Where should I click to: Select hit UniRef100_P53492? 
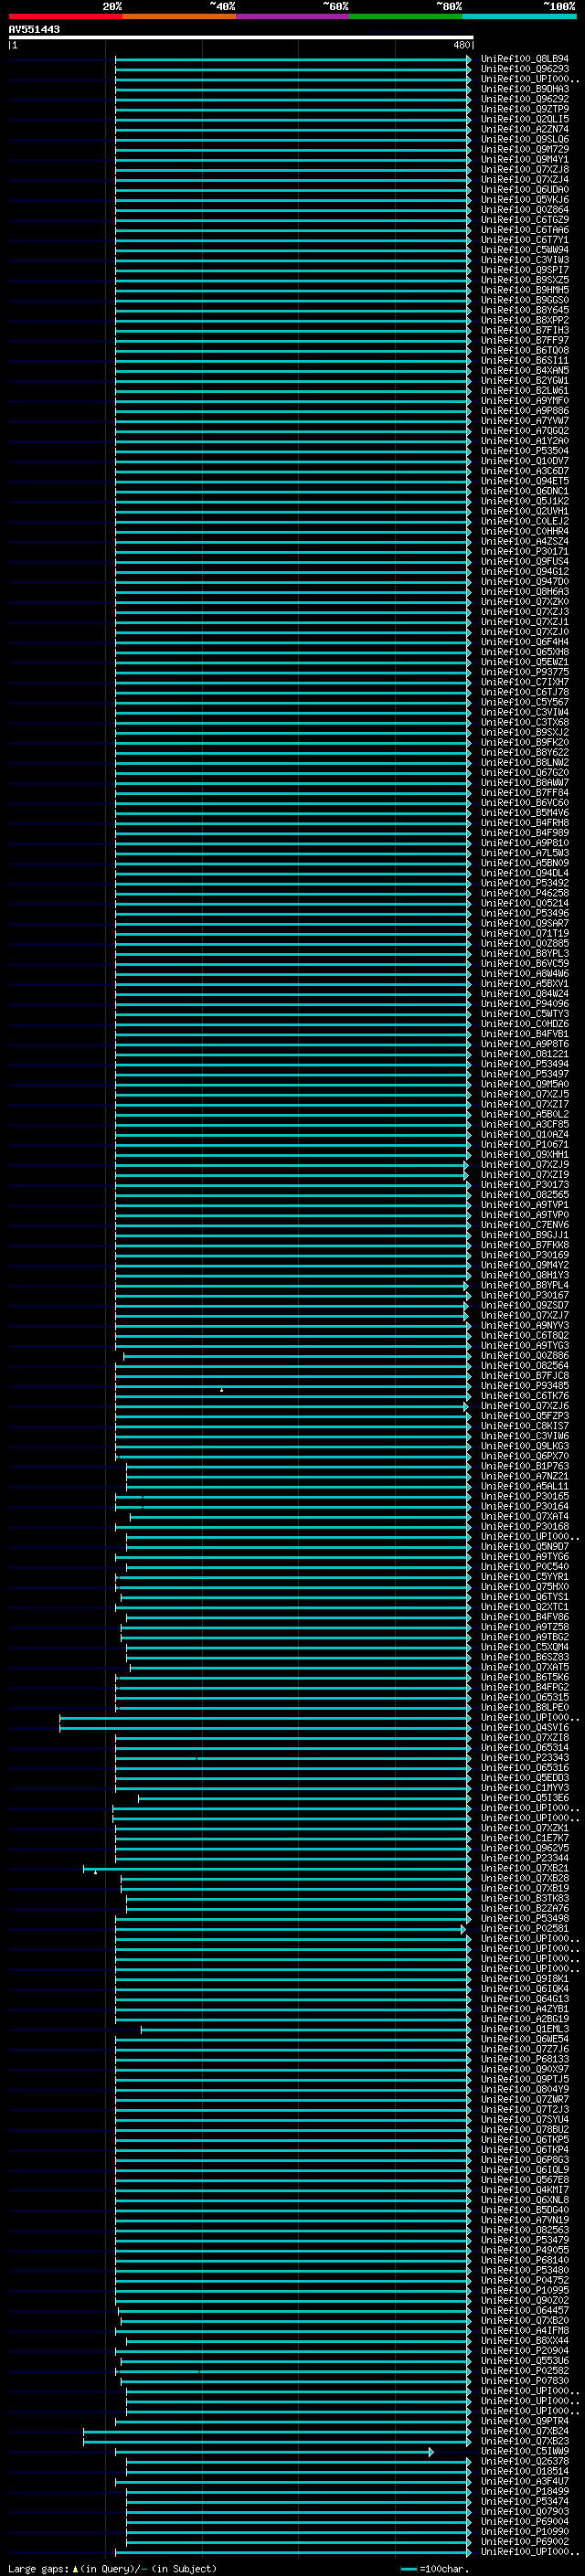525,883
